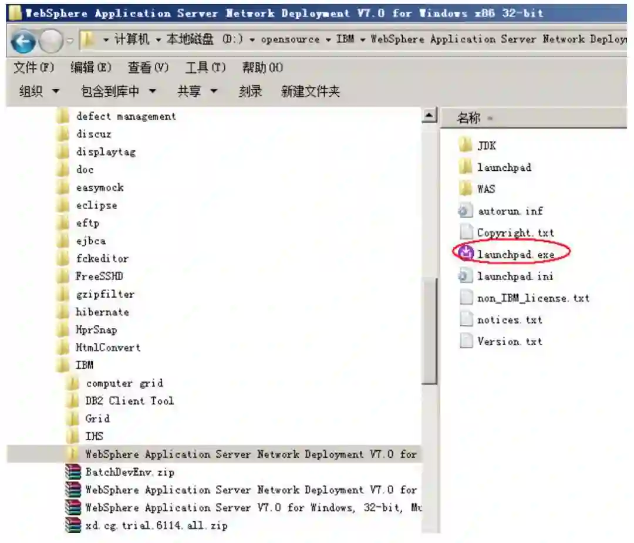The height and width of the screenshot is (543, 634).
Task: Select the FreeSSHD folder icon
Action: coord(63,276)
